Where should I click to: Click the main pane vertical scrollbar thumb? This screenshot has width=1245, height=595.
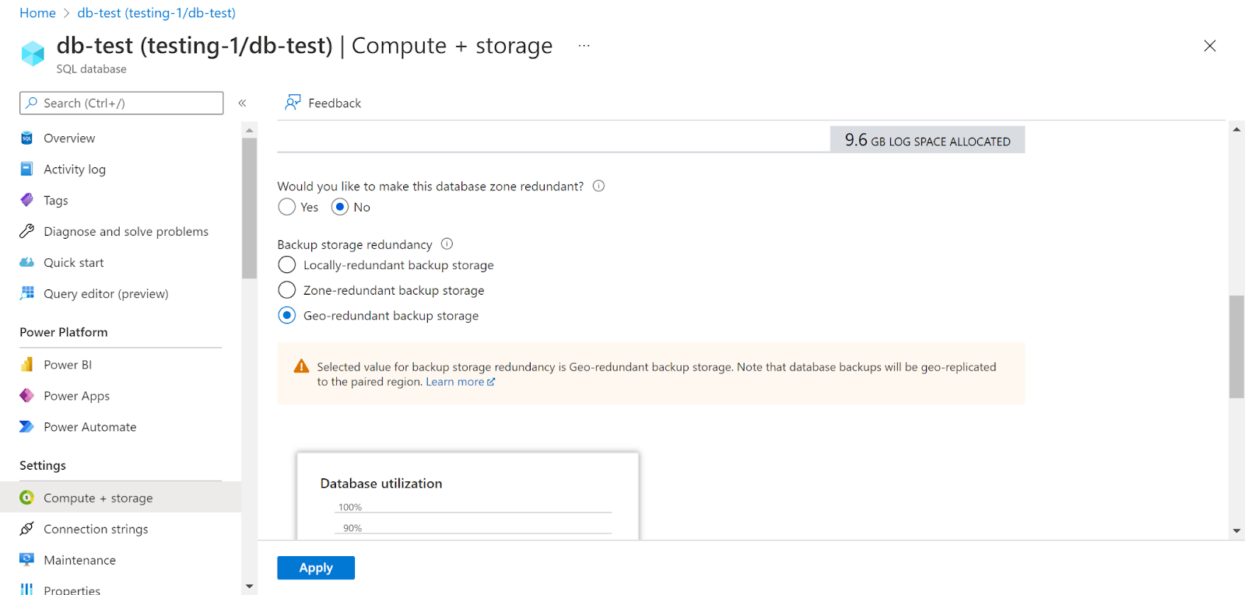[x=1236, y=346]
